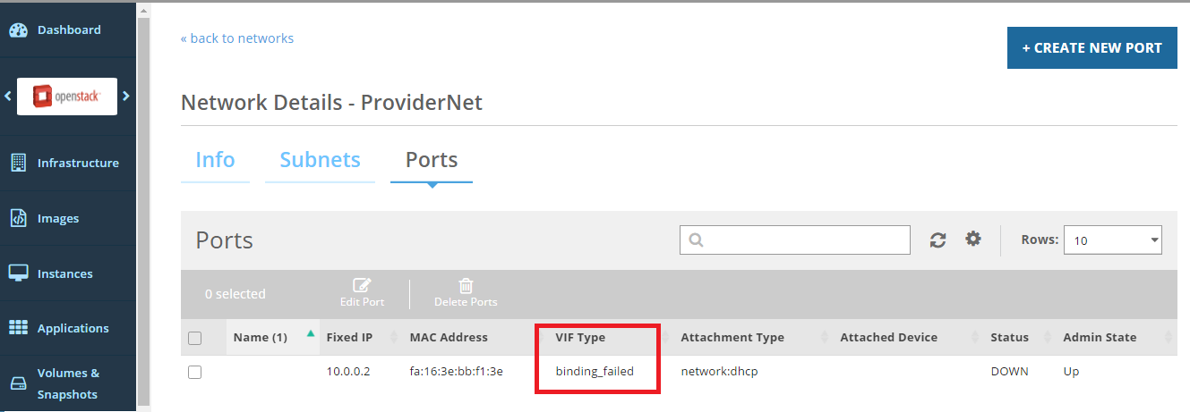The height and width of the screenshot is (412, 1190).
Task: Click the Edit Port pencil icon
Action: [362, 287]
